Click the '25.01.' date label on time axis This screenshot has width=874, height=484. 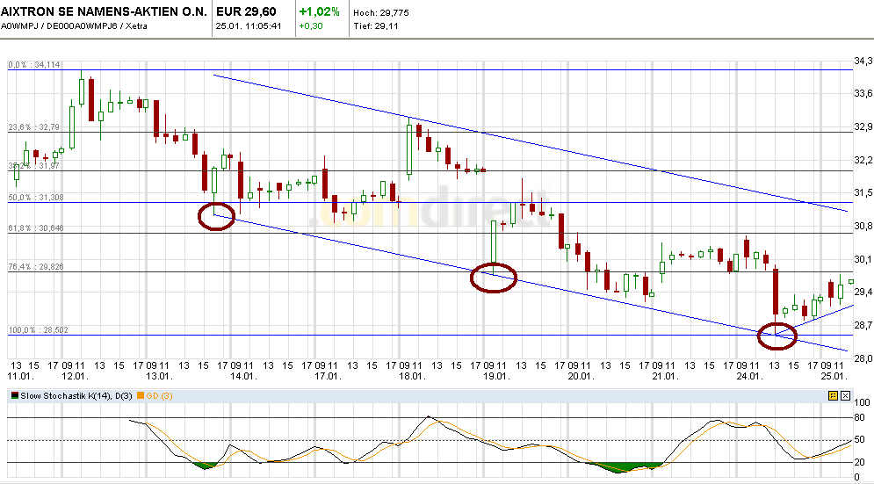834,376
